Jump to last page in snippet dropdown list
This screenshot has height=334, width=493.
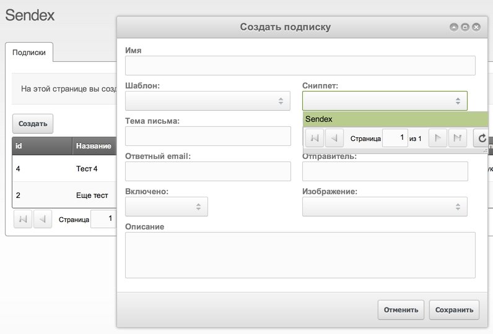coord(457,139)
